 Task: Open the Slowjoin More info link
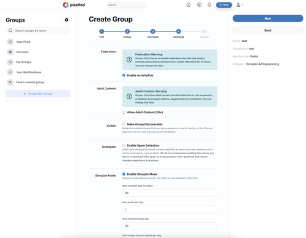[x=192, y=178]
